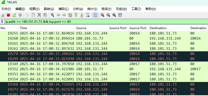Open the 文件(F) menu
The width and height of the screenshot is (208, 96).
[6, 9]
